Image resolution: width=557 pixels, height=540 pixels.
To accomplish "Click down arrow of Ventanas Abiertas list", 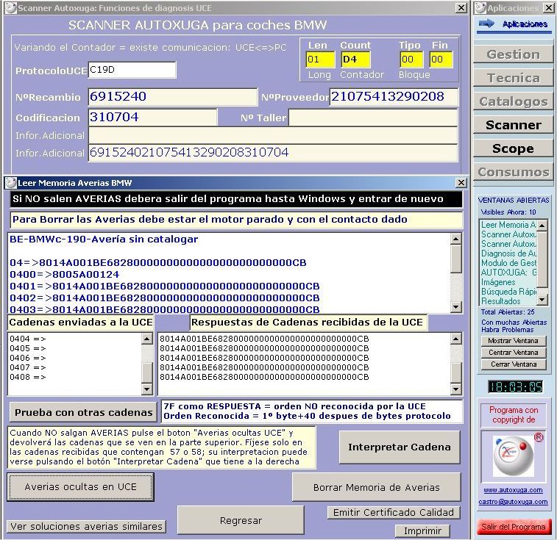I will (x=542, y=300).
